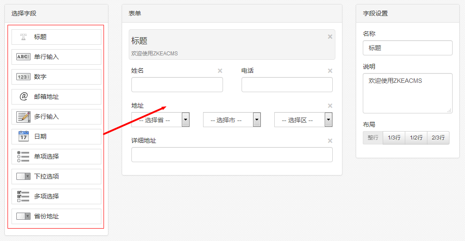Add a 日期 field

tap(56, 136)
